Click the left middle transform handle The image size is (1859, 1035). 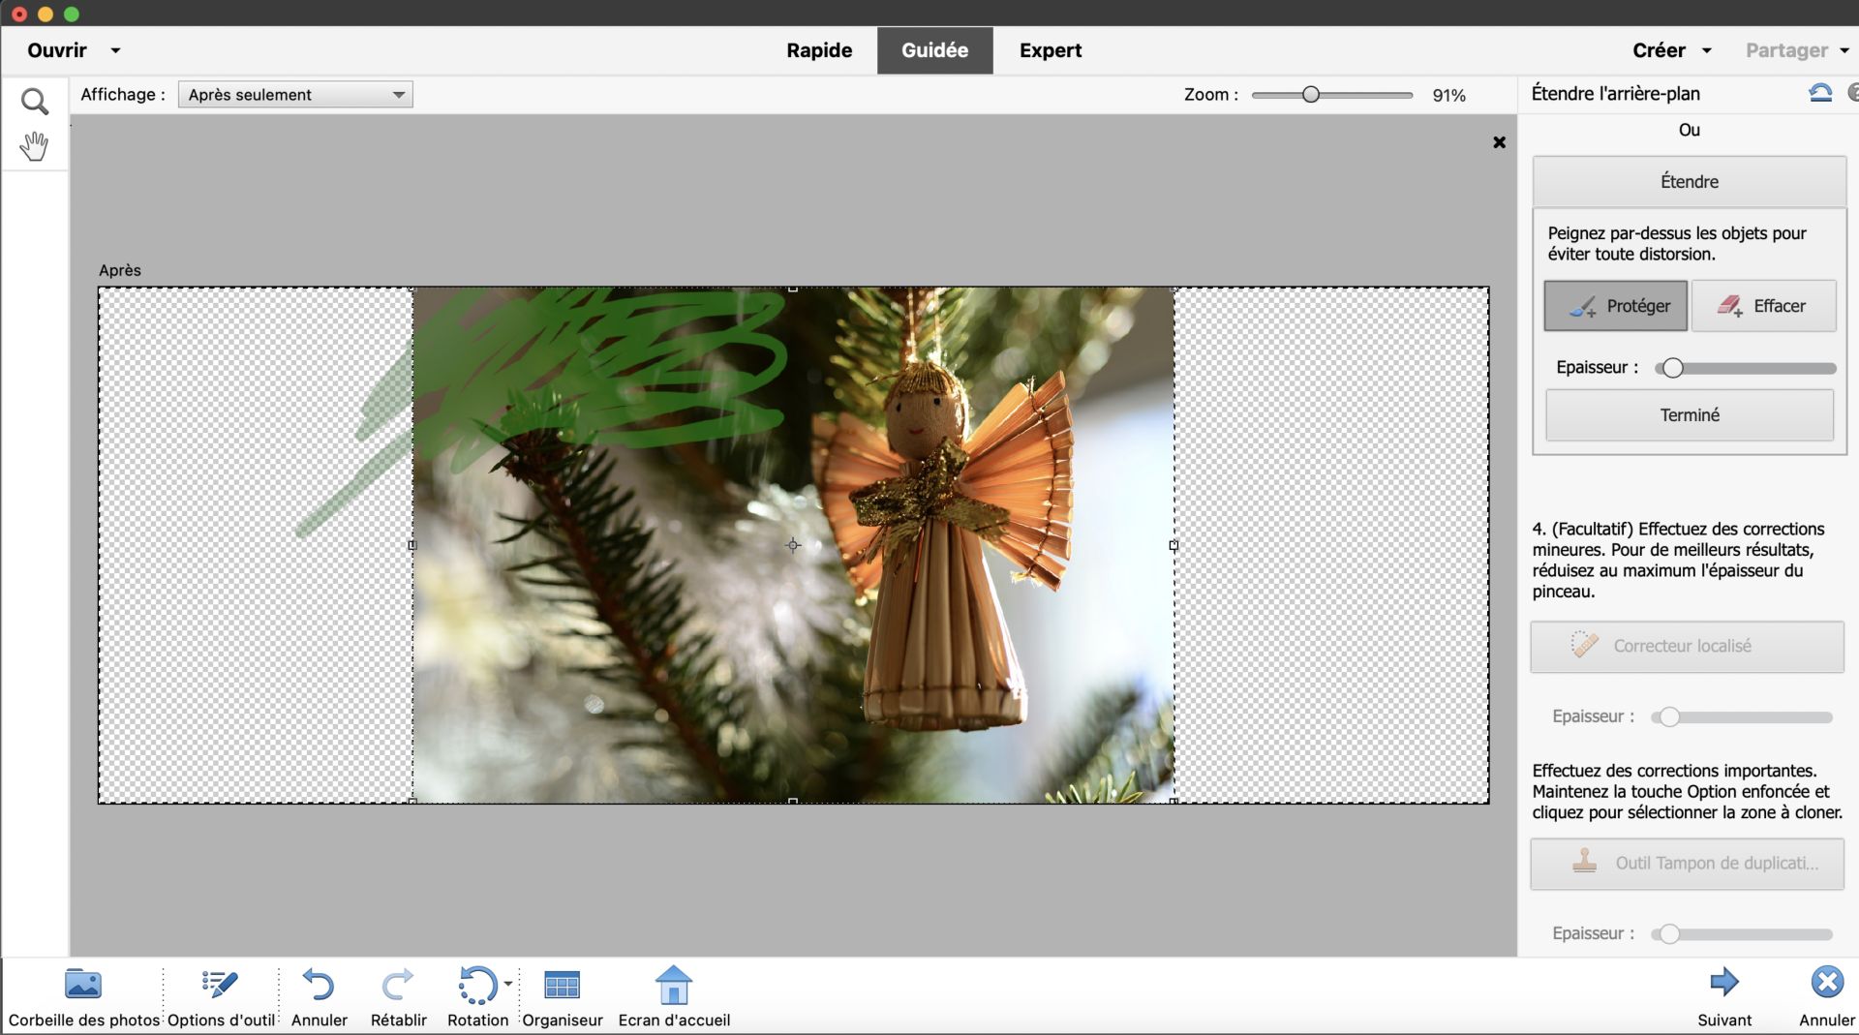pos(412,545)
